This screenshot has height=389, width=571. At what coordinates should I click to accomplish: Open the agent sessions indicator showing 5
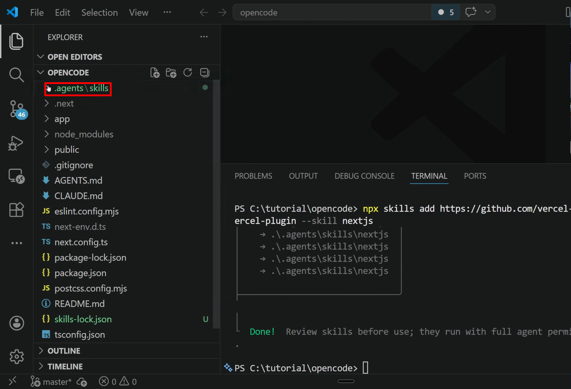[x=446, y=12]
